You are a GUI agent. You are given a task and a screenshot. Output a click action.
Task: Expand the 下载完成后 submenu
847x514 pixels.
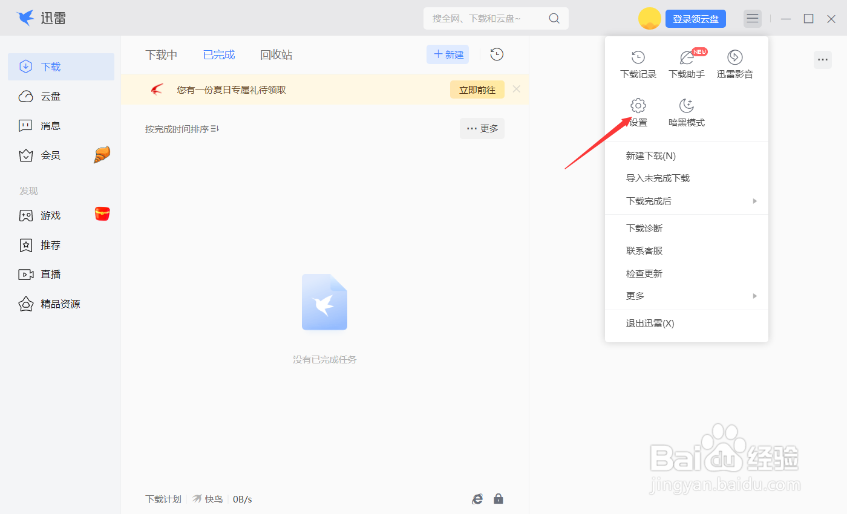click(687, 201)
